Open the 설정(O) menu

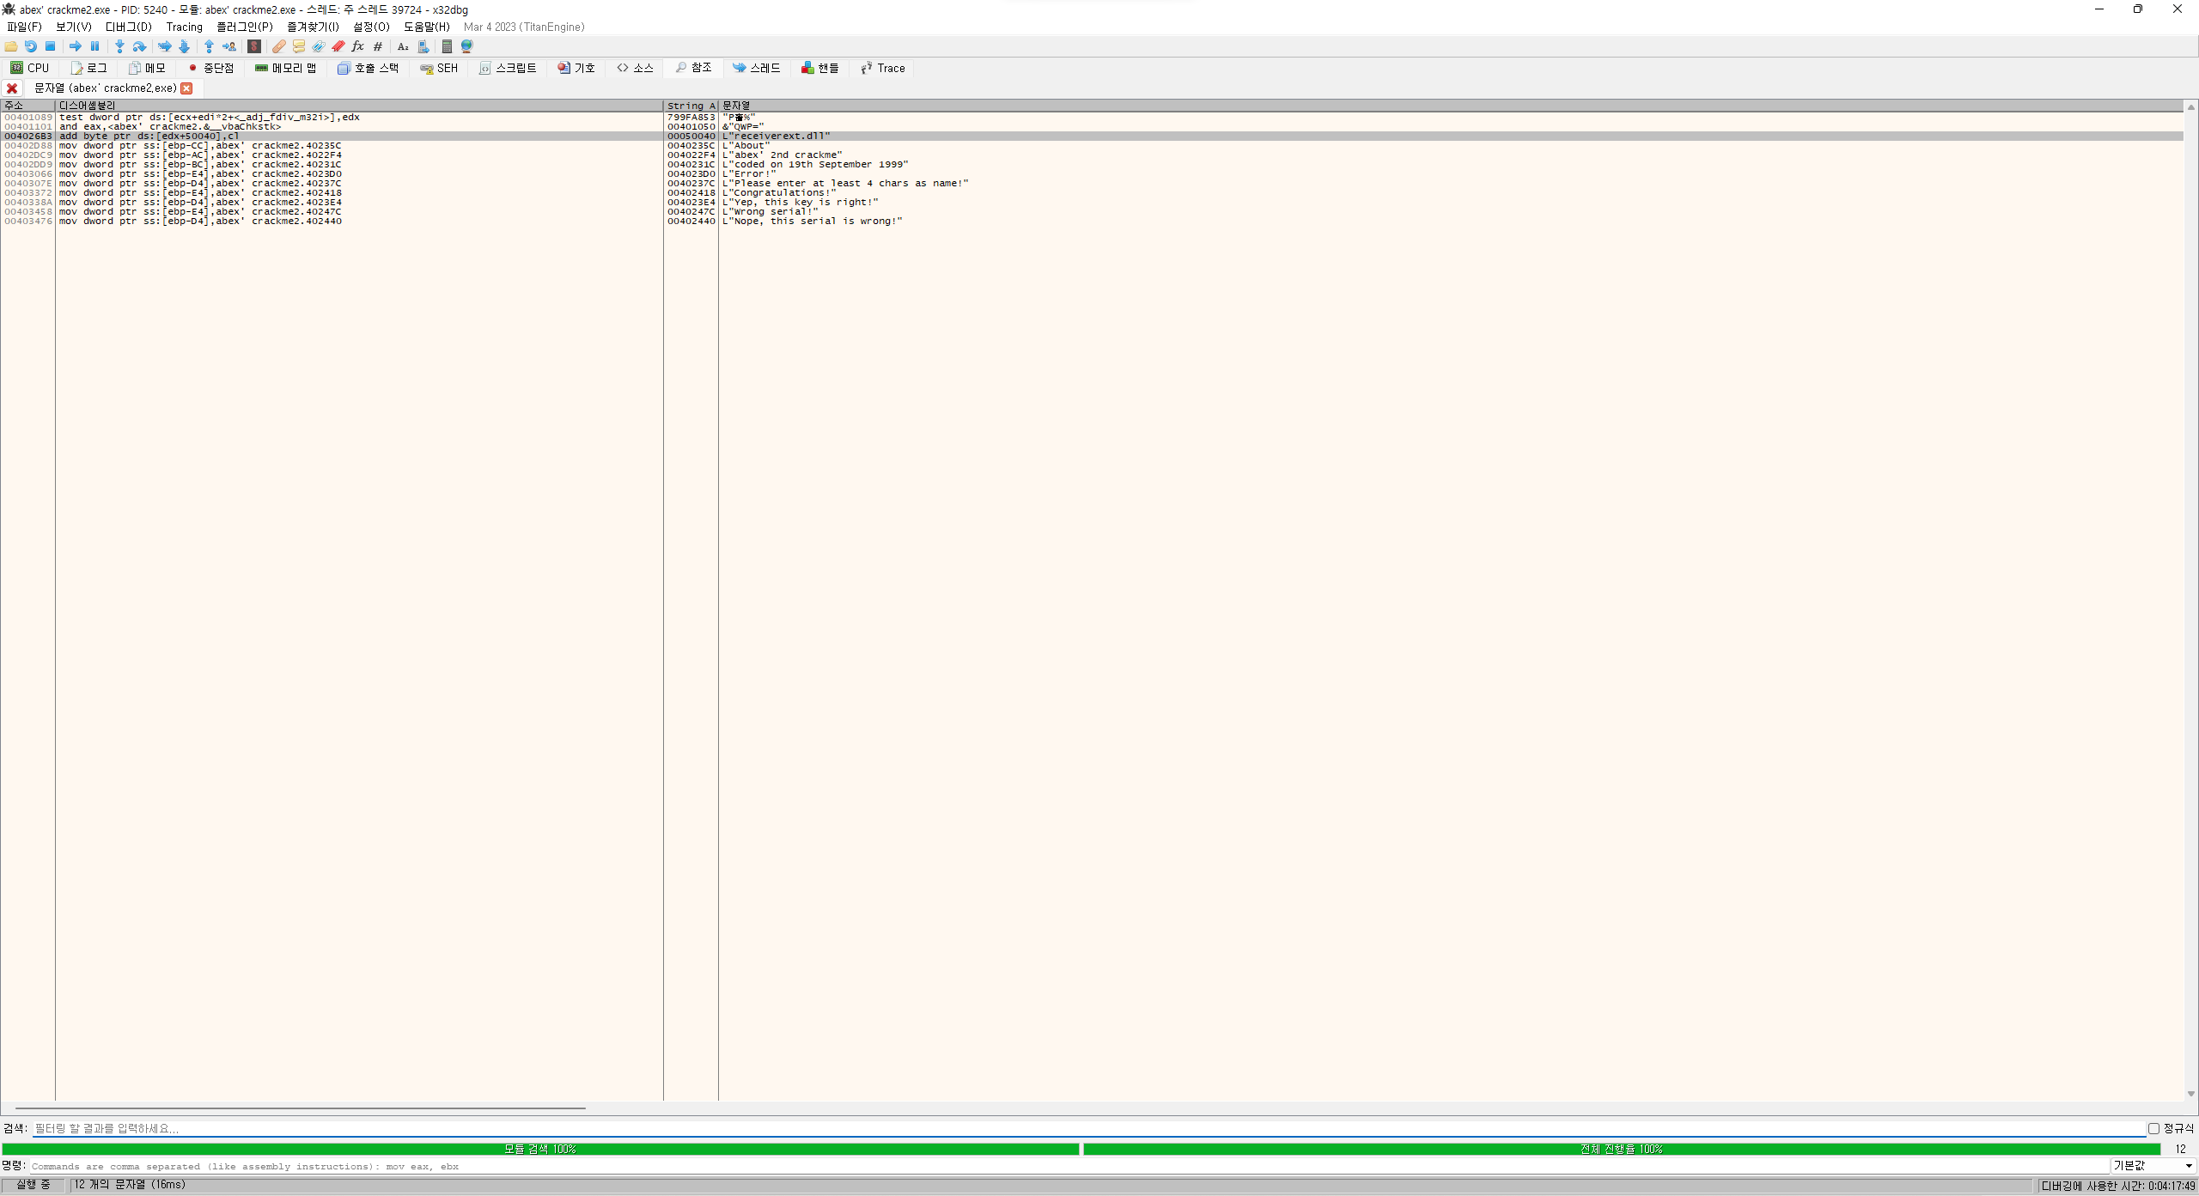[371, 27]
